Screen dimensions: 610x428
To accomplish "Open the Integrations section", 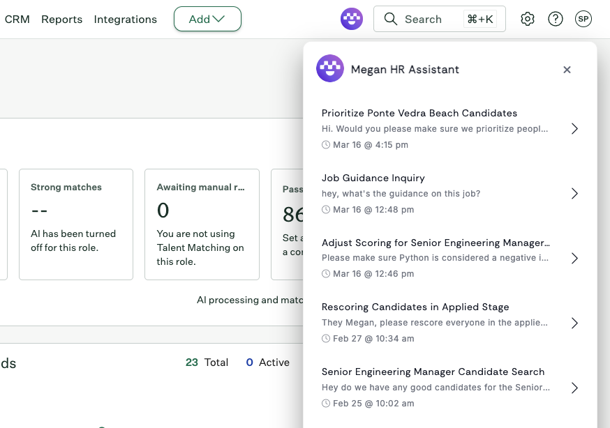I will (125, 20).
